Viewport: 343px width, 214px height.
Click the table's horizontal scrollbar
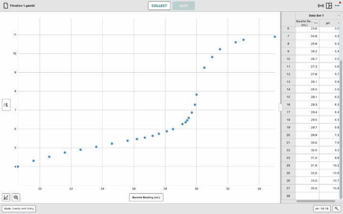click(x=314, y=201)
